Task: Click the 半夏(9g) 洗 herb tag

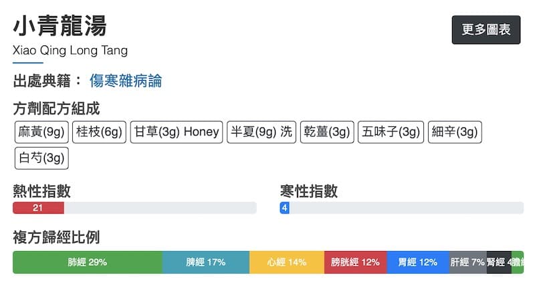Action: click(261, 132)
